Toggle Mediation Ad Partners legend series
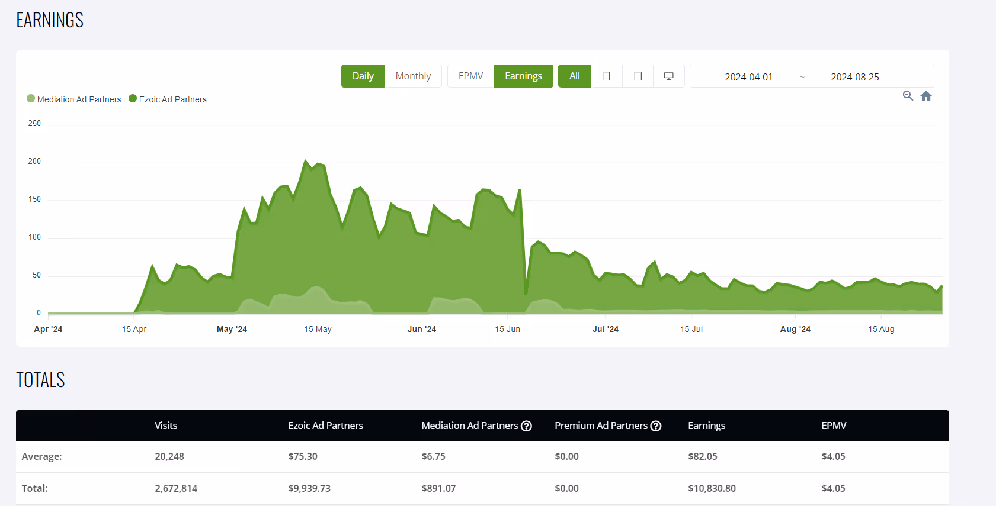This screenshot has height=506, width=996. 74,99
